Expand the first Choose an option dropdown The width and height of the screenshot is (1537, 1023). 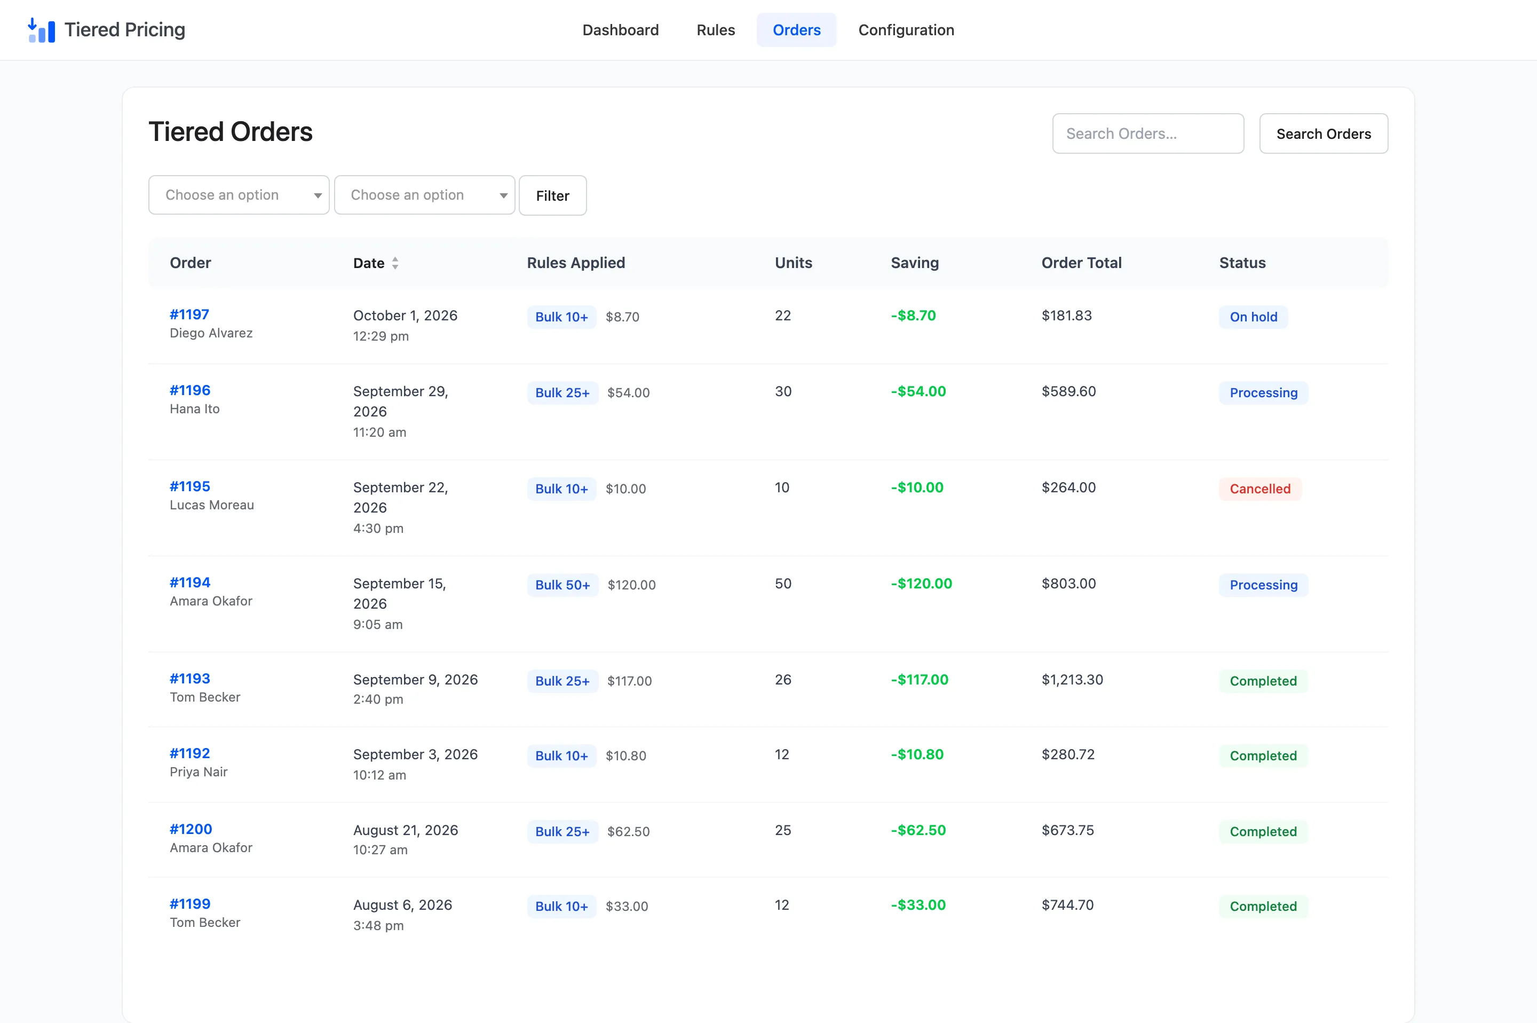239,195
